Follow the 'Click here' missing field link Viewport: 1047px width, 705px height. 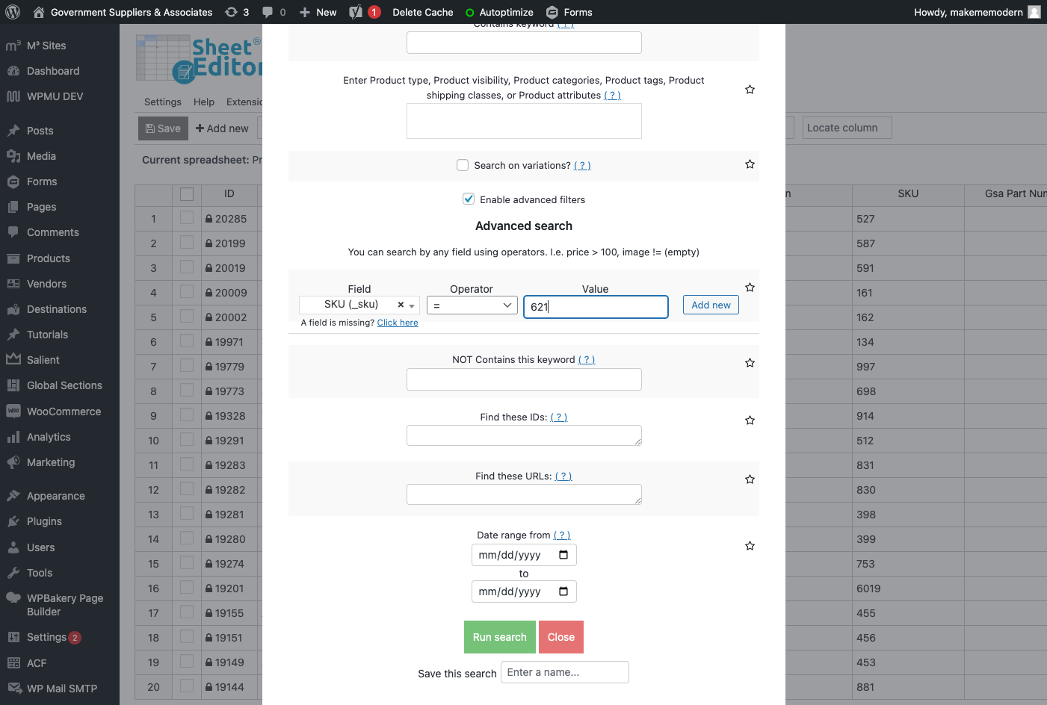pyautogui.click(x=398, y=323)
